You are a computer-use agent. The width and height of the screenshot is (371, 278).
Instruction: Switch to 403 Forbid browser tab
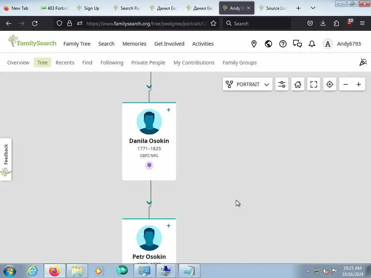(x=55, y=8)
